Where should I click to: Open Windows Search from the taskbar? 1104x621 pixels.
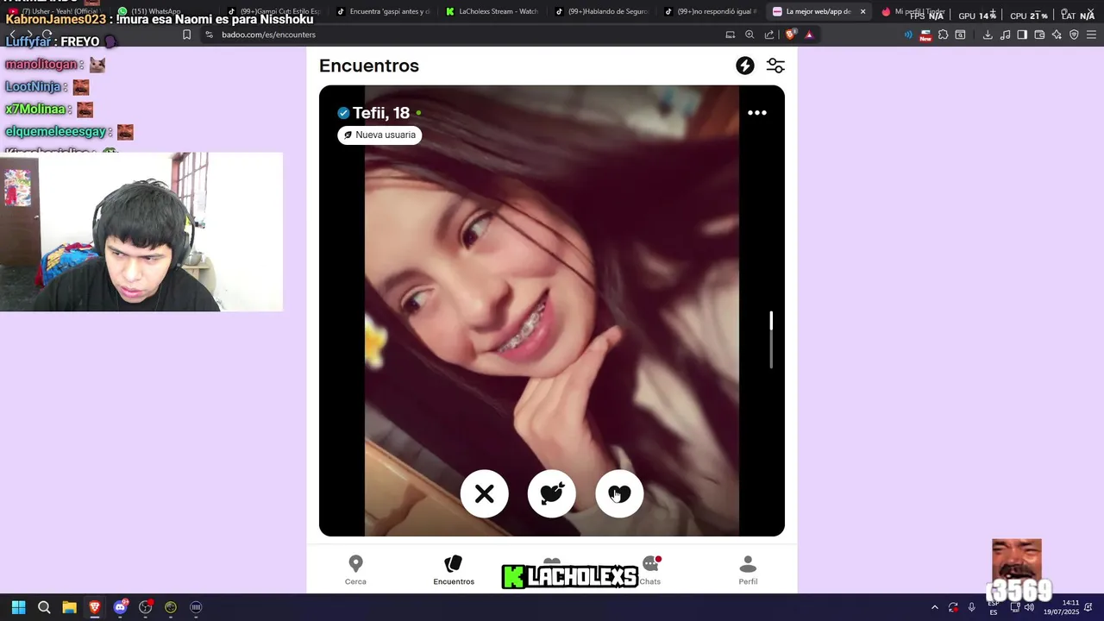tap(44, 607)
